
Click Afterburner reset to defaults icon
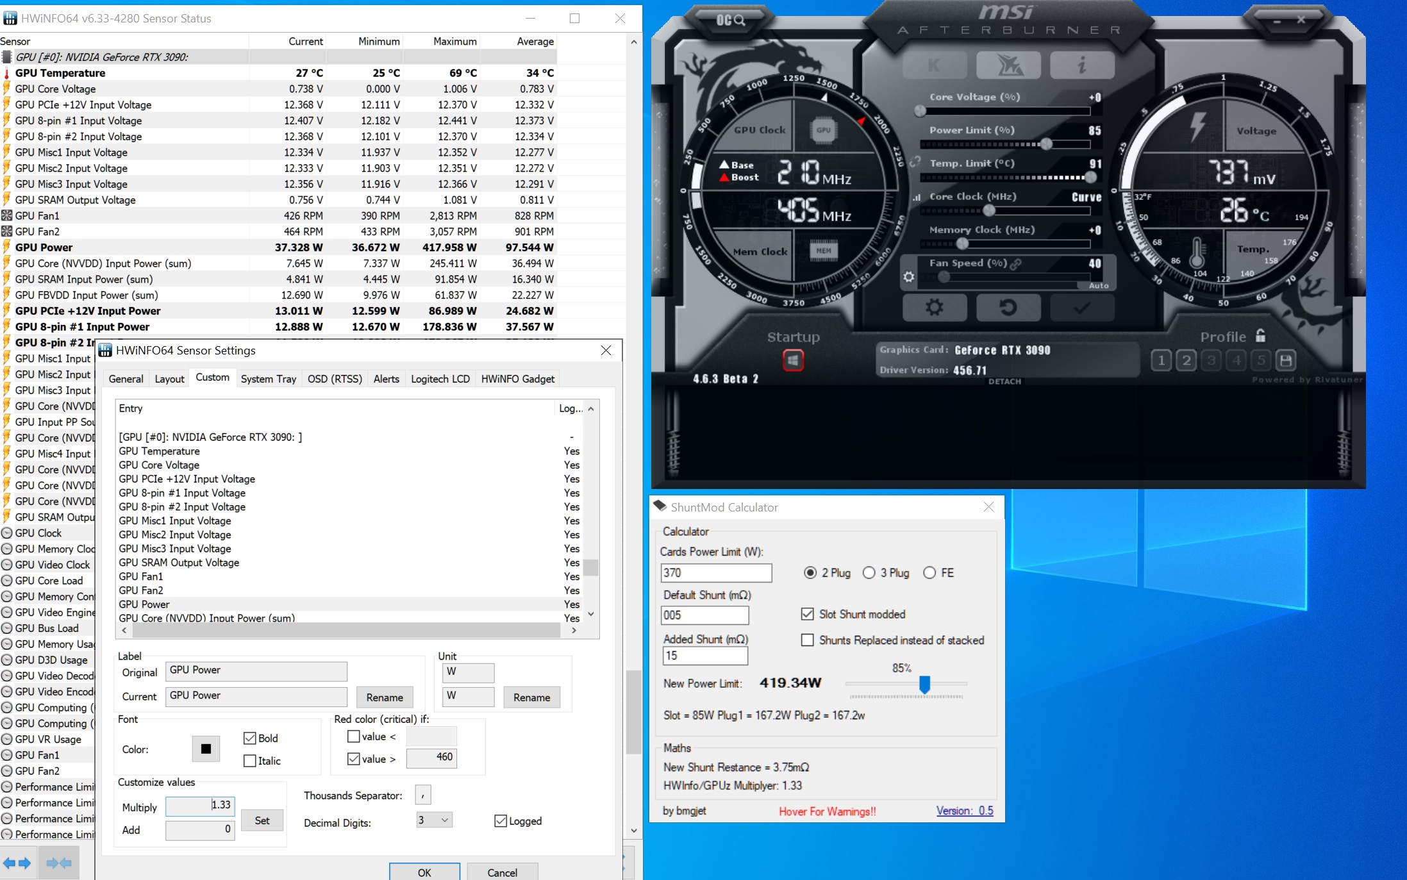click(x=1008, y=308)
